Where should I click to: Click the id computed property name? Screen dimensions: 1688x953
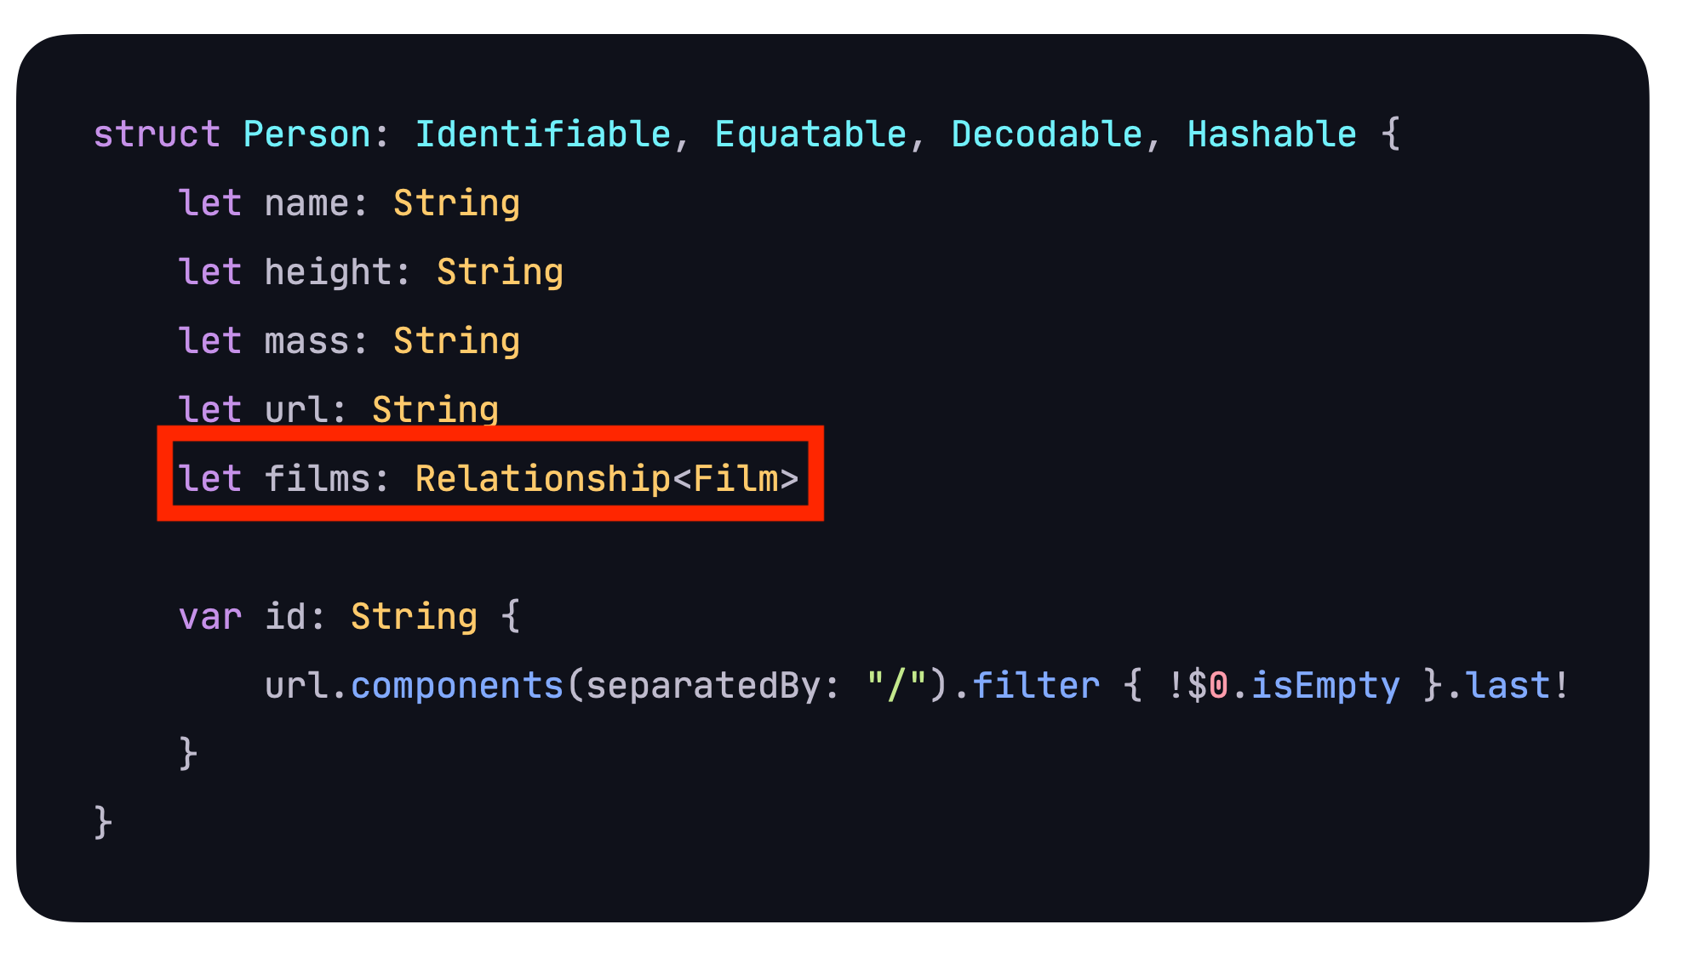[285, 617]
